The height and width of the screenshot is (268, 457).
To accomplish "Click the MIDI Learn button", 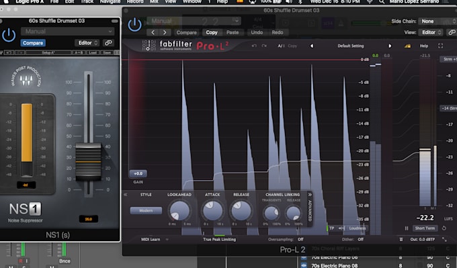I will [151, 239].
